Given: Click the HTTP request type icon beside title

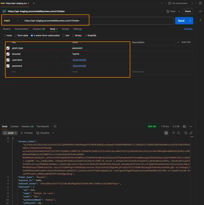Looking at the screenshot, I should click(x=4, y=11).
